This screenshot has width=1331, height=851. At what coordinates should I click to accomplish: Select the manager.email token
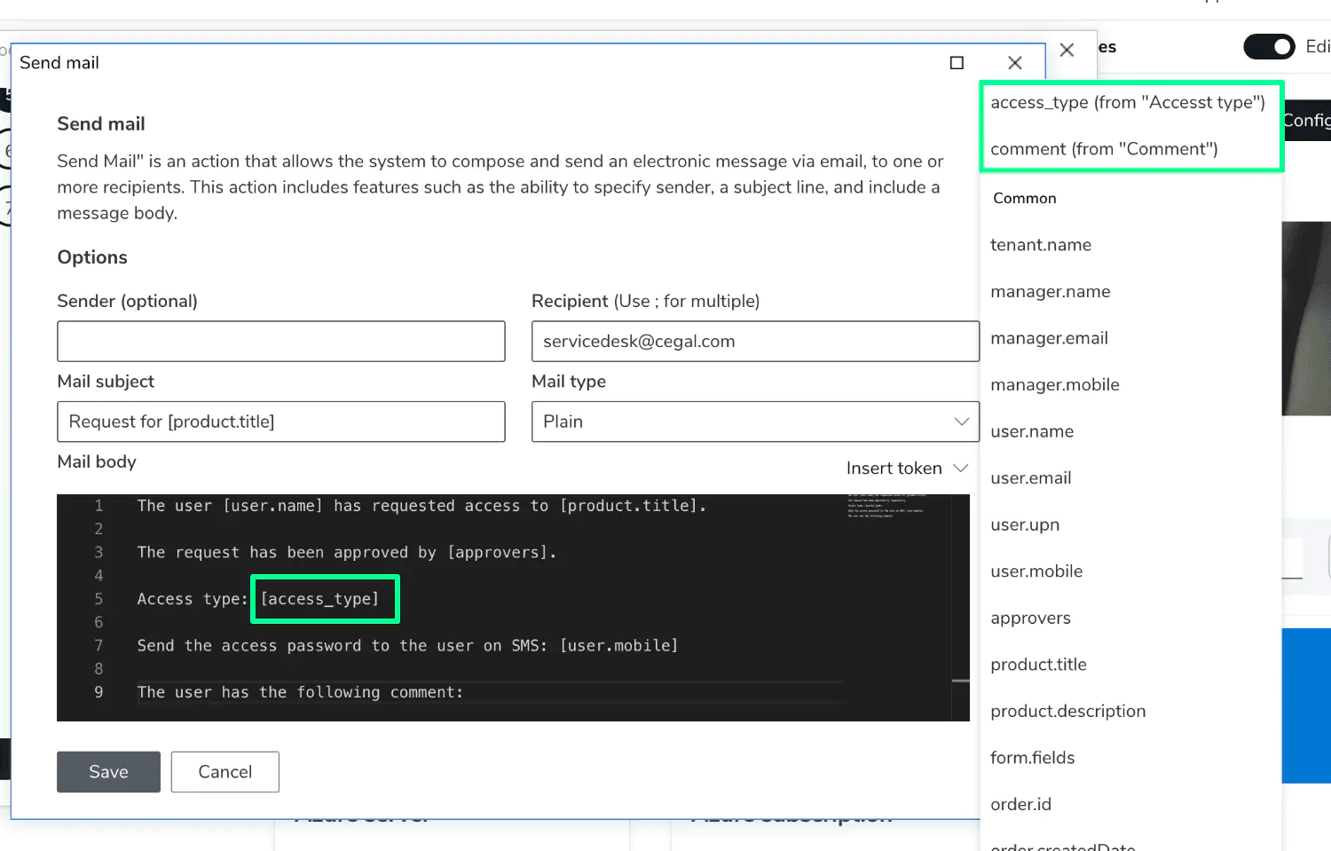[1050, 338]
